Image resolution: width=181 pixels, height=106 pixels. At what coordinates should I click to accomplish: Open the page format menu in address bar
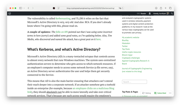pyautogui.click(x=59, y=8)
